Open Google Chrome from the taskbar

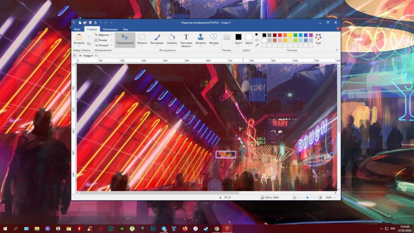(217, 229)
